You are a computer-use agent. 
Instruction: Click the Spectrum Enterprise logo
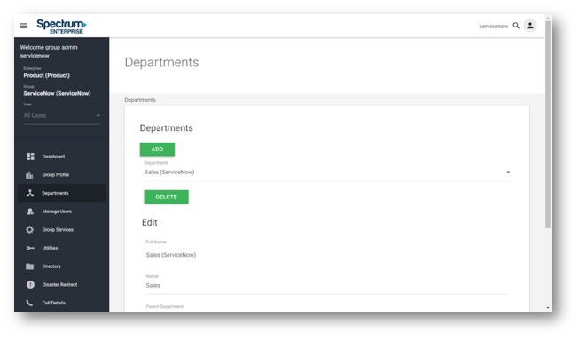[61, 27]
